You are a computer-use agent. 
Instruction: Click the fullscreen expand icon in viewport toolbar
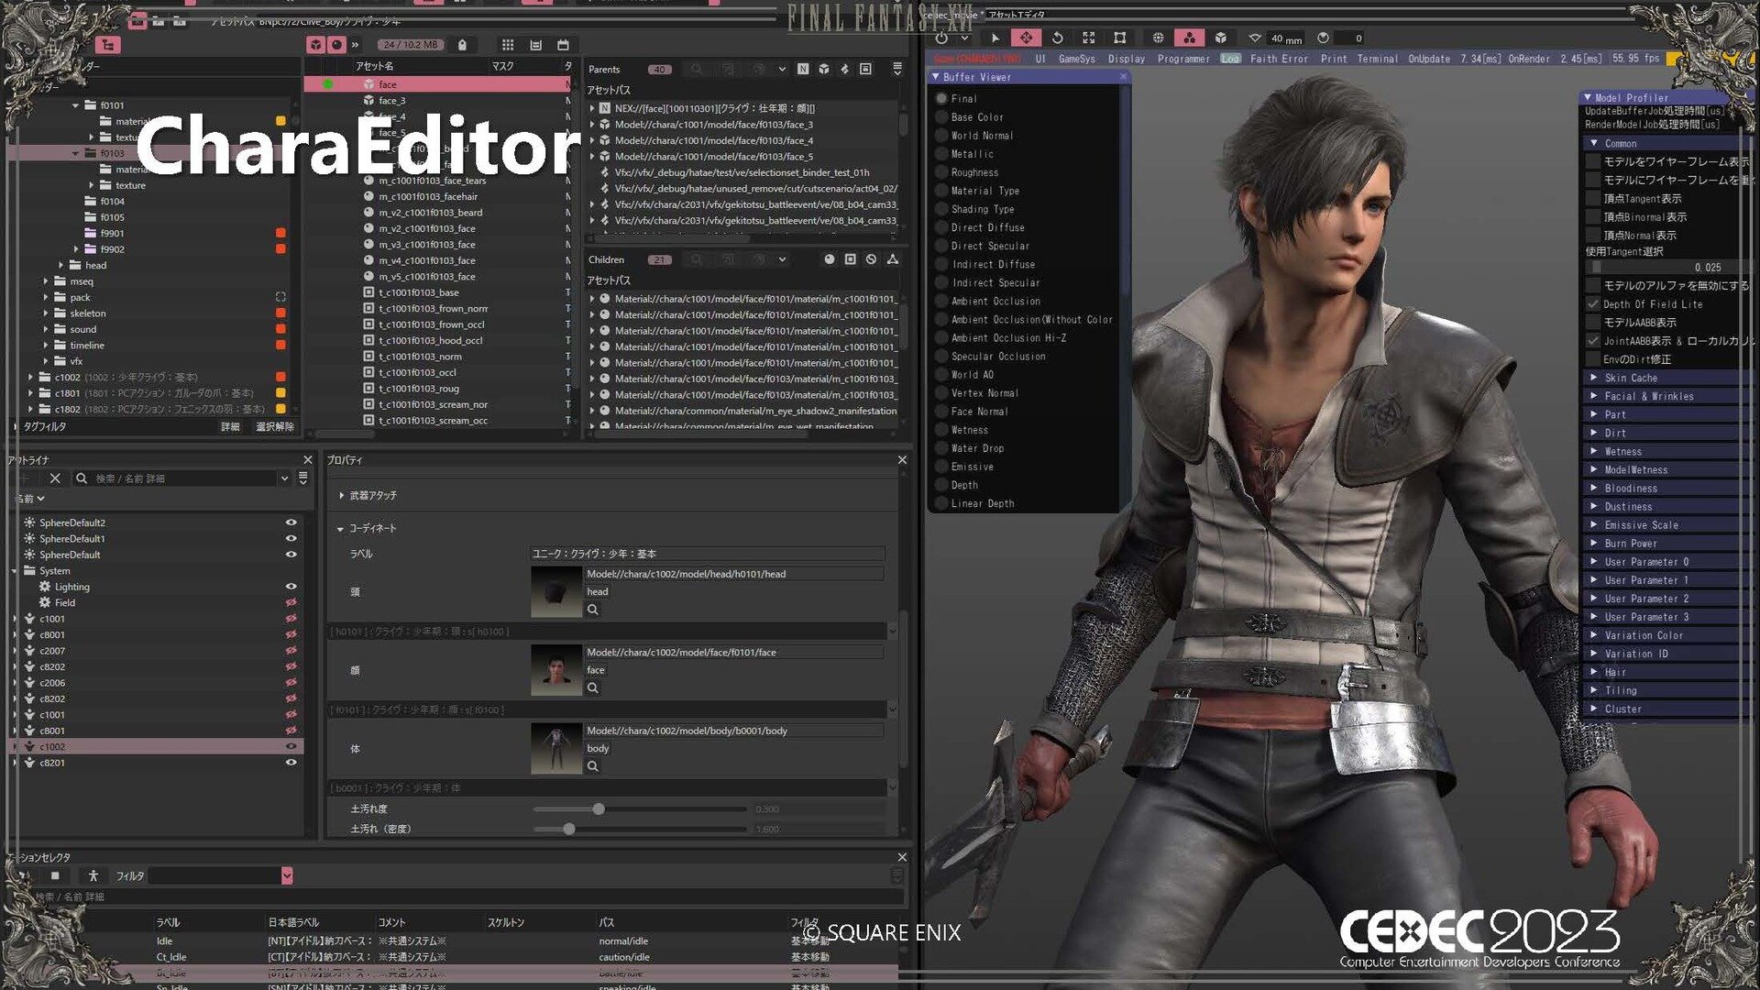(1088, 38)
